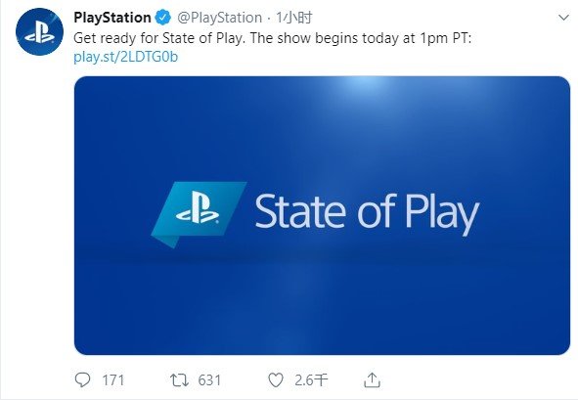Click the 'State of Play' title in banner

coord(367,214)
